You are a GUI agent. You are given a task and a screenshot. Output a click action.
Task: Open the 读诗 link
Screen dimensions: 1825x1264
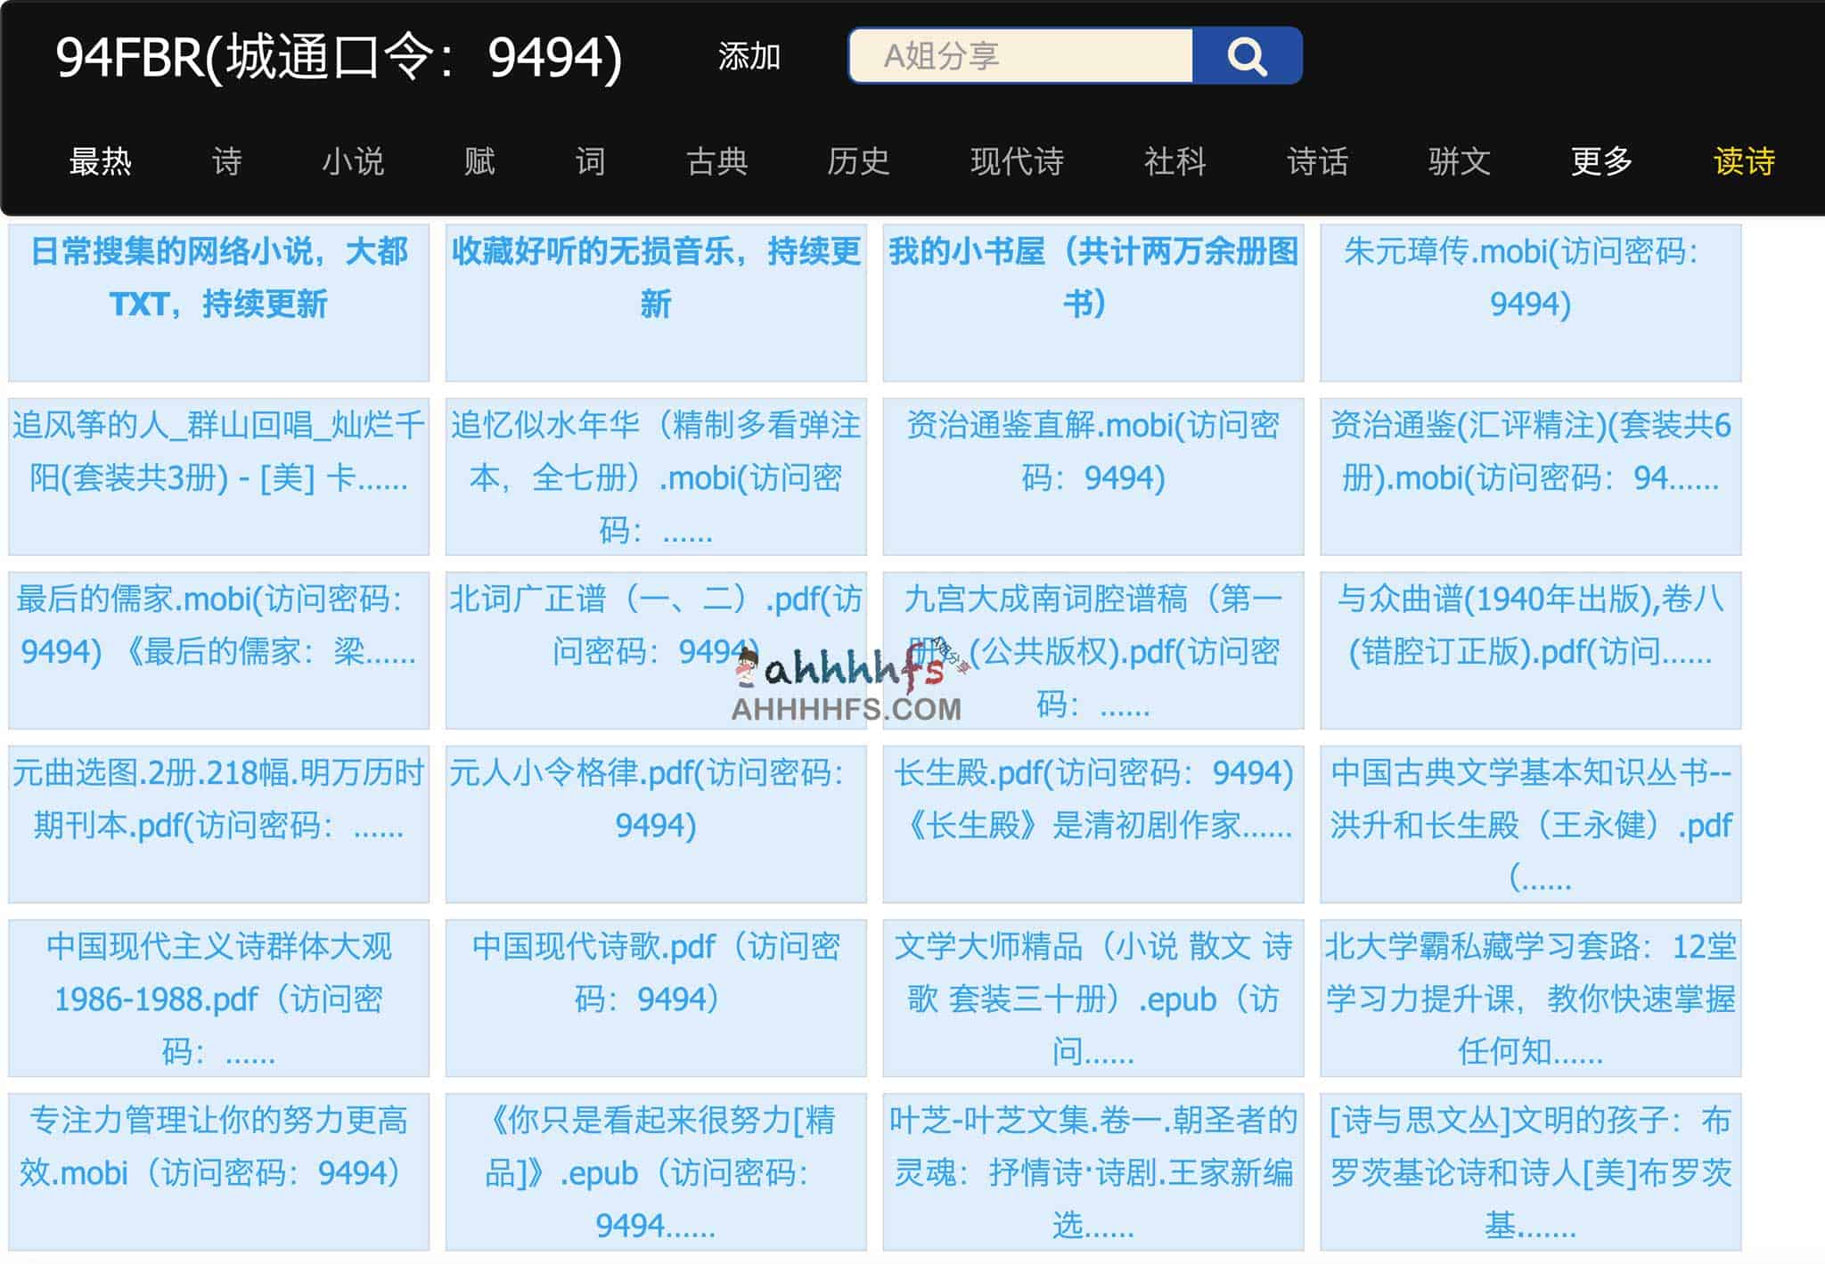click(1744, 162)
